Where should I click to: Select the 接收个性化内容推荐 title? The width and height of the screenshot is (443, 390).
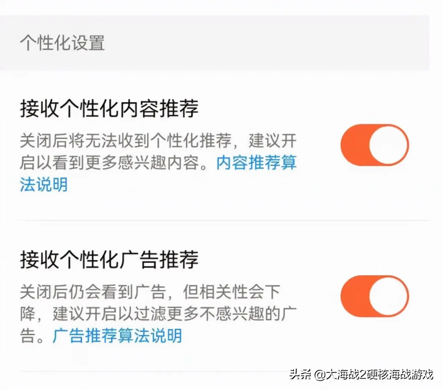(x=109, y=109)
